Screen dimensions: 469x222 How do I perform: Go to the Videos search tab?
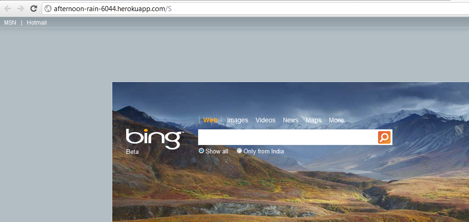(x=265, y=120)
